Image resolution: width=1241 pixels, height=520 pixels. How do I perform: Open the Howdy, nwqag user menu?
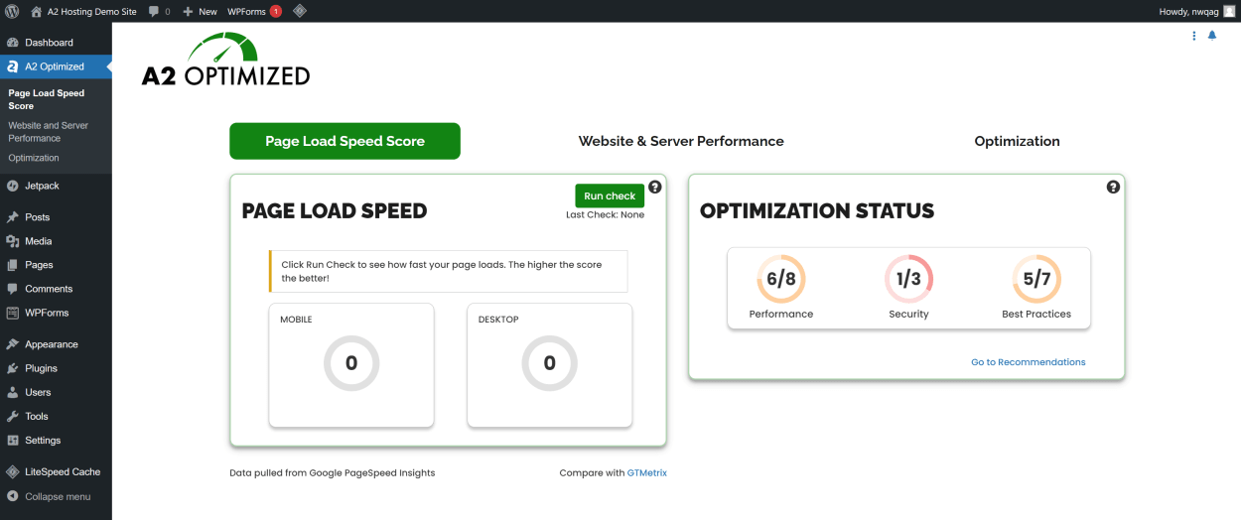click(1197, 11)
